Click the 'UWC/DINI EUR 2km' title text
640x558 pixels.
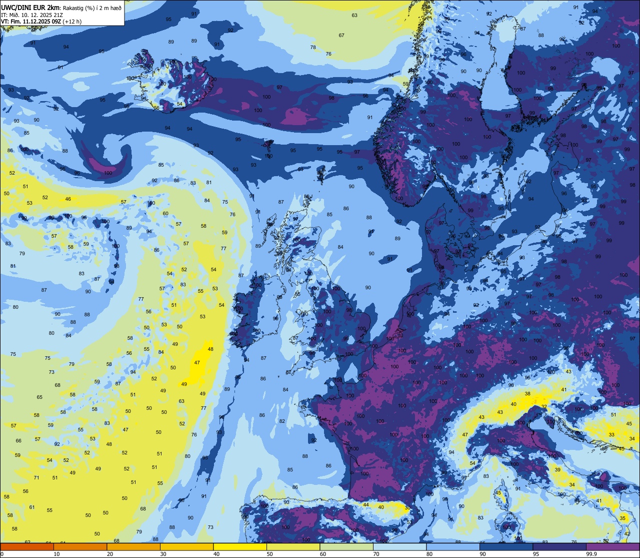click(30, 7)
